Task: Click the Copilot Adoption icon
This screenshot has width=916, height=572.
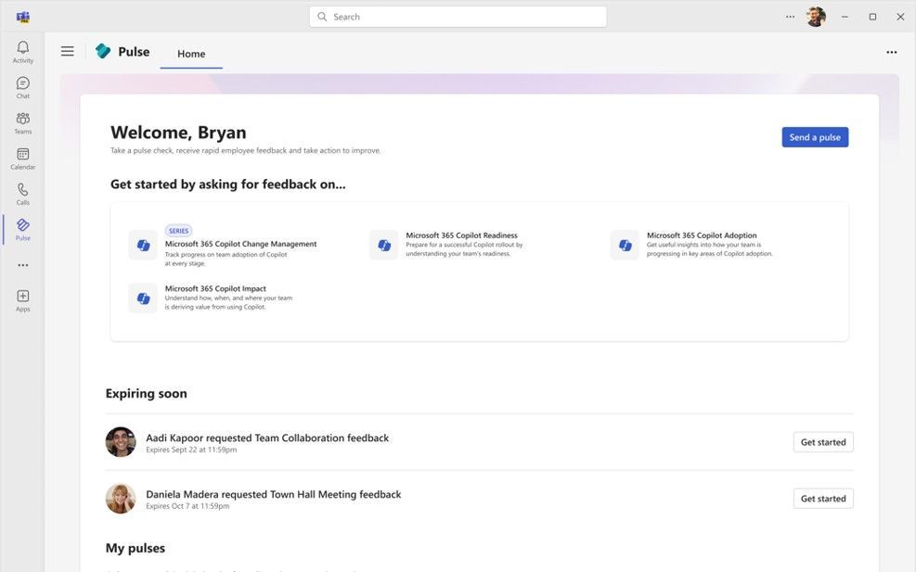Action: point(626,245)
